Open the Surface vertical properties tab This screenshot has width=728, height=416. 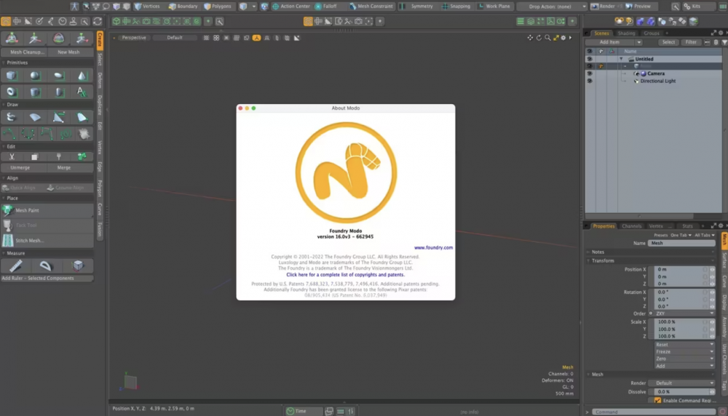coord(724,260)
